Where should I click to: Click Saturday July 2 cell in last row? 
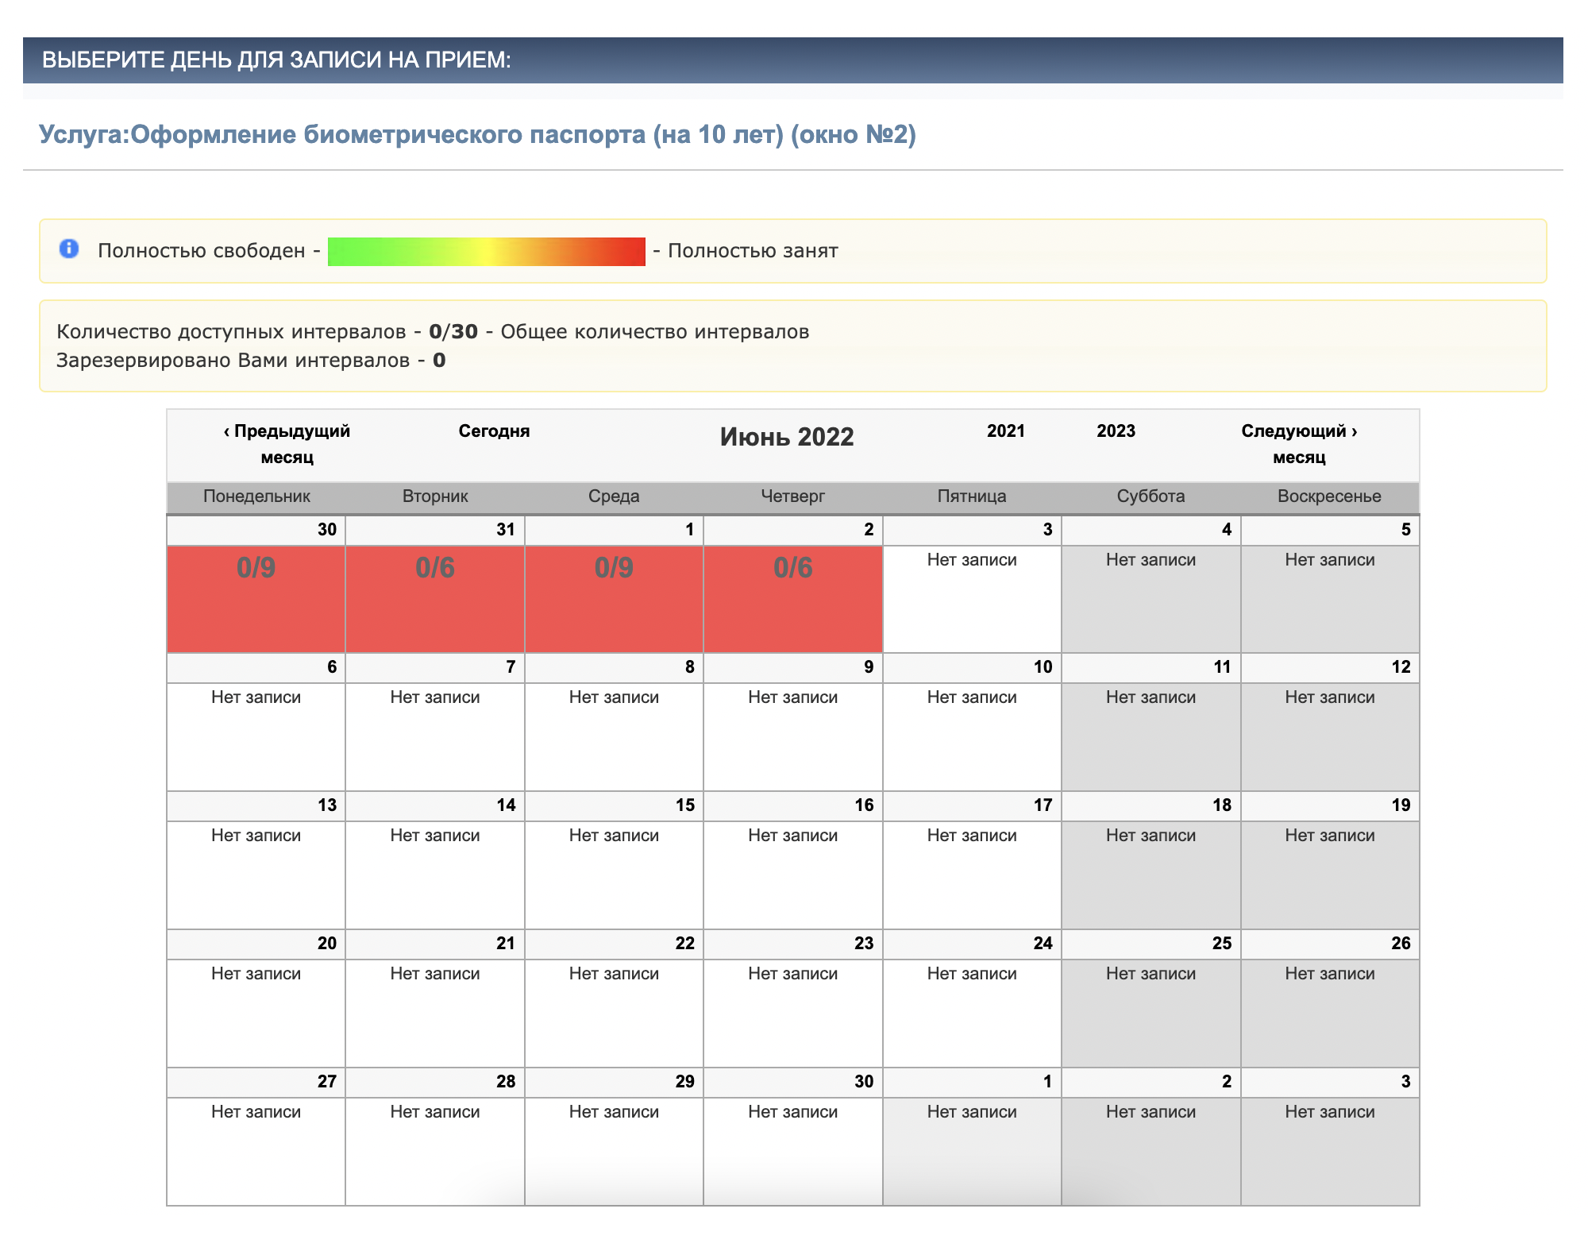pyautogui.click(x=1151, y=1151)
